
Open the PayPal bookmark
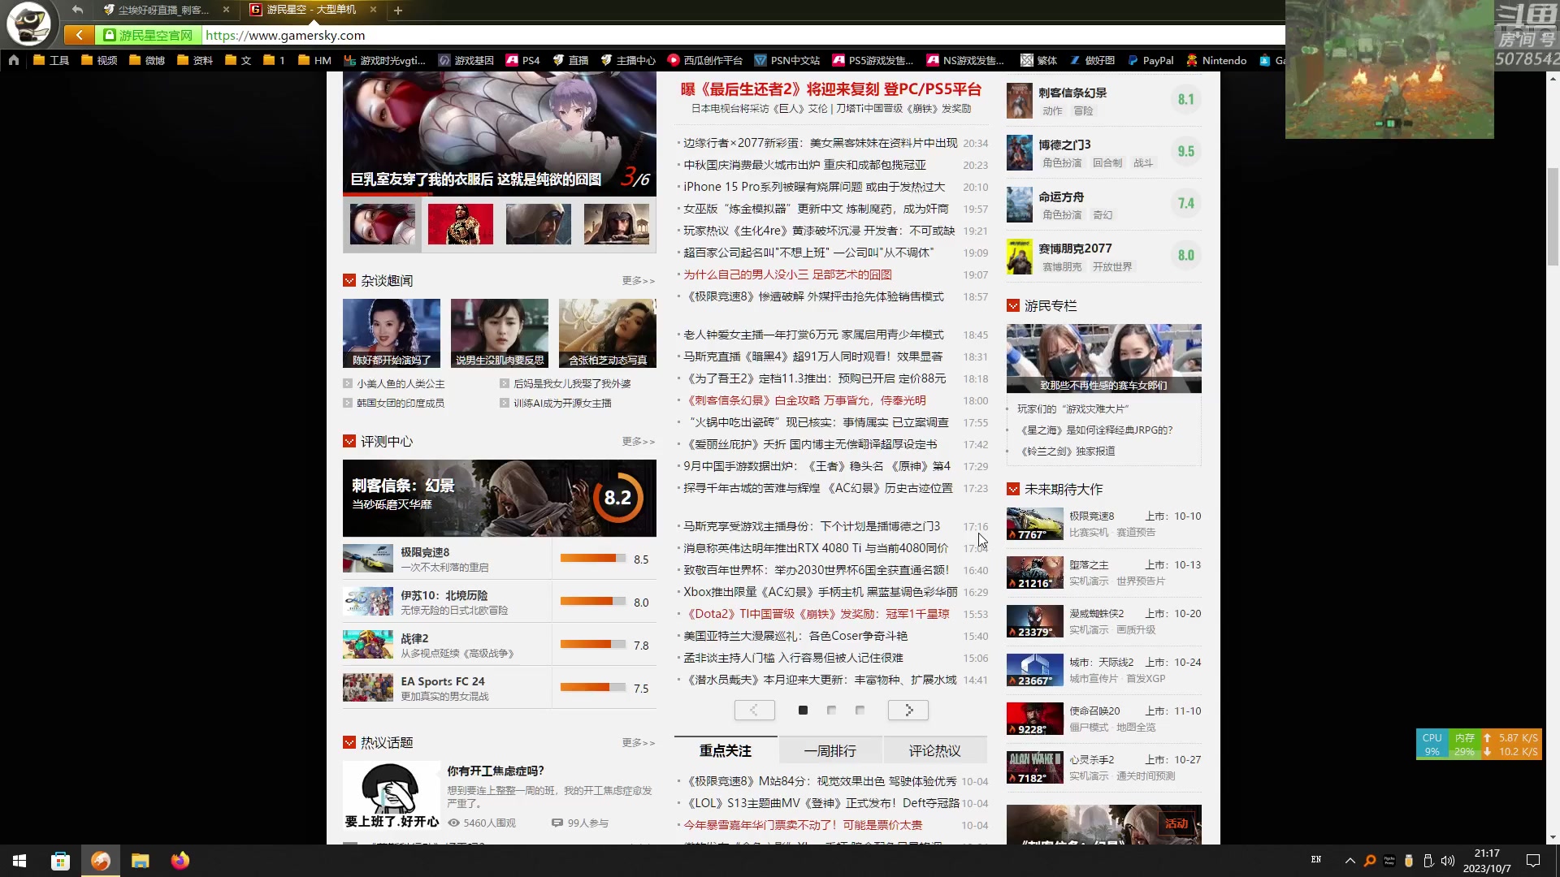coord(1150,60)
